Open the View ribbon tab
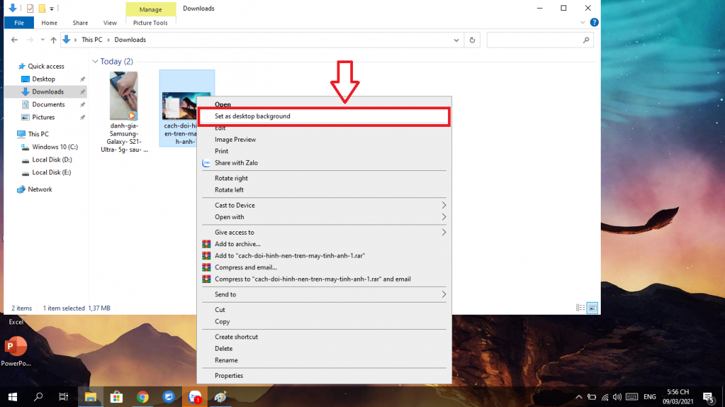 coord(110,22)
